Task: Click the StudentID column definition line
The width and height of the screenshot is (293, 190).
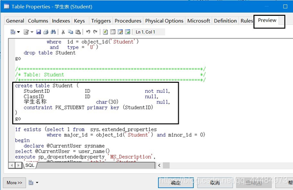Action: point(97,91)
